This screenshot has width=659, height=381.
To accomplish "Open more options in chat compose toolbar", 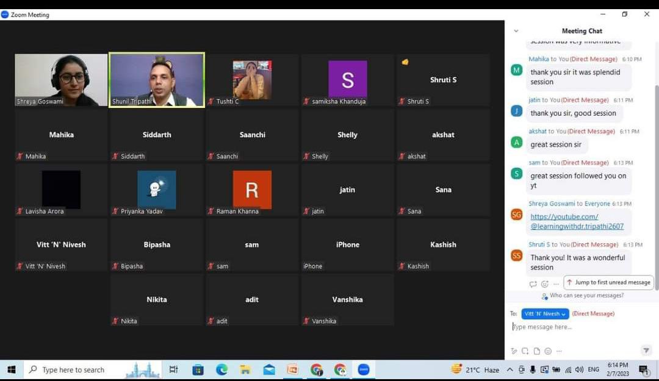I will click(559, 351).
